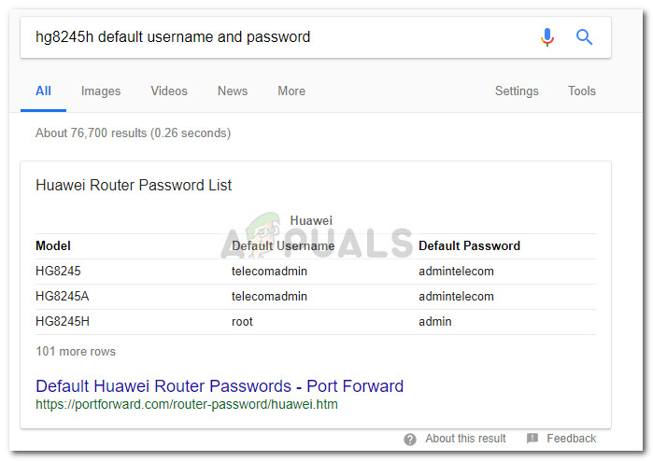Expand the 101 more rows link
The height and width of the screenshot is (461, 653).
(x=76, y=352)
